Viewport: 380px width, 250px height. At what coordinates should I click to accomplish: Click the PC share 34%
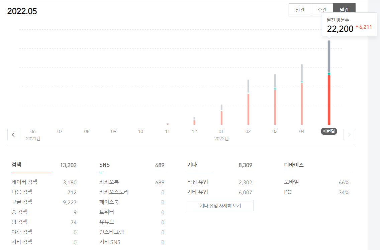pyautogui.click(x=344, y=193)
